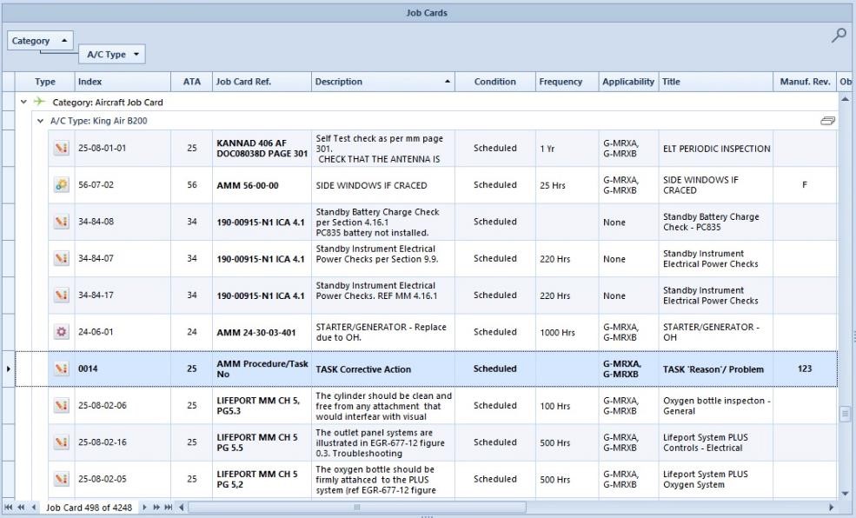Select TASK Corrective Action description cell
Screen dimensions: 856x518
(x=383, y=369)
